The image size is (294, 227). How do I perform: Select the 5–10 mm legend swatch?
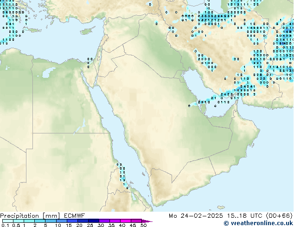pos(51,221)
